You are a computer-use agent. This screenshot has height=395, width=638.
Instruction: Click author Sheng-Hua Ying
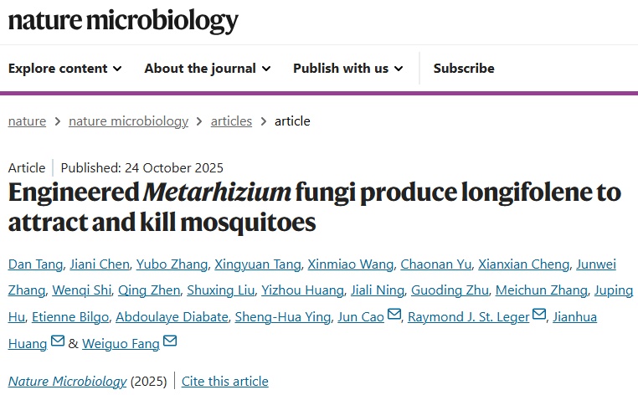pos(285,315)
